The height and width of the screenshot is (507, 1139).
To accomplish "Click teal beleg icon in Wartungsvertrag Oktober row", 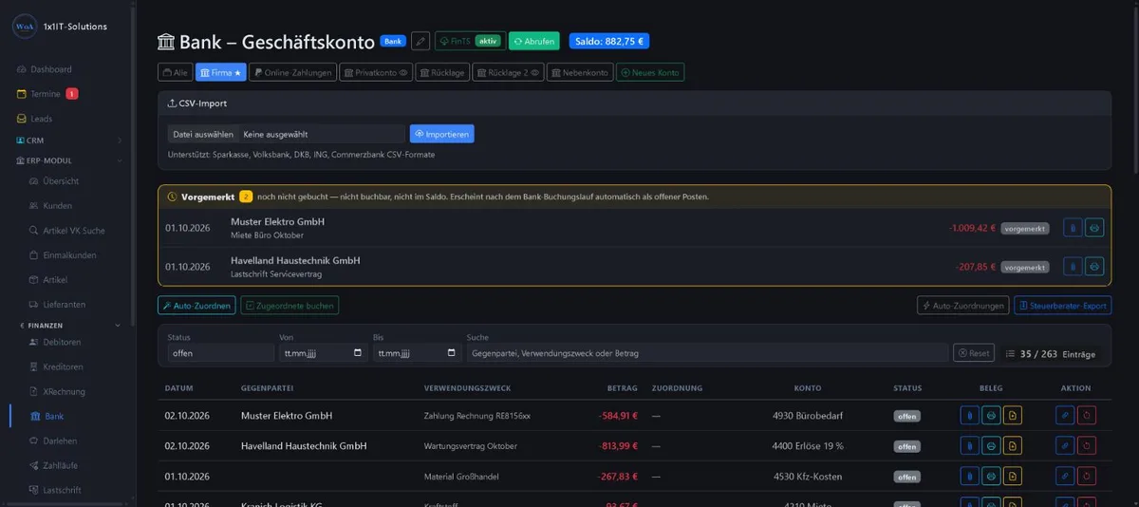I will (991, 445).
